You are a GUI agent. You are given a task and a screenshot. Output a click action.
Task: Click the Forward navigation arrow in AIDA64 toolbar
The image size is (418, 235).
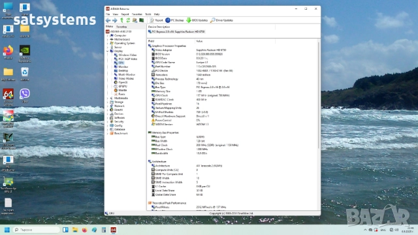tap(115, 20)
